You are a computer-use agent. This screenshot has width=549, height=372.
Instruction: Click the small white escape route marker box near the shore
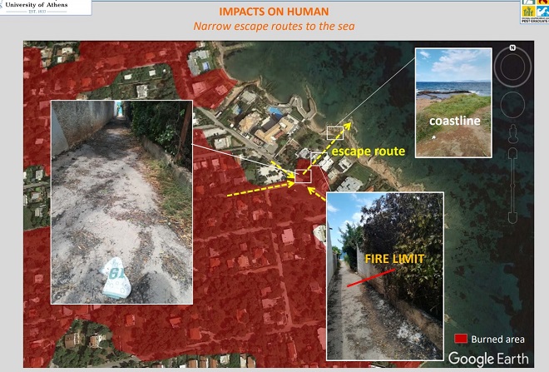335,132
